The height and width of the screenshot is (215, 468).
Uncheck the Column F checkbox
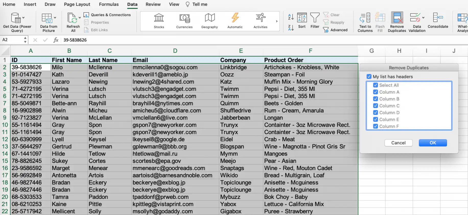tap(376, 126)
